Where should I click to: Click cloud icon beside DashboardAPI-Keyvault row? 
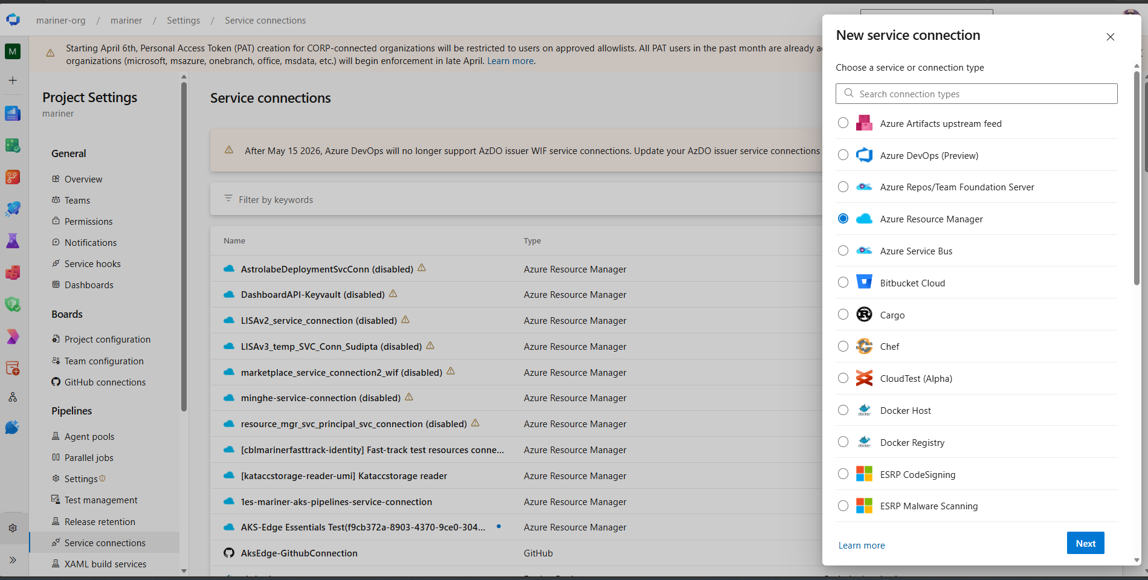click(x=229, y=294)
